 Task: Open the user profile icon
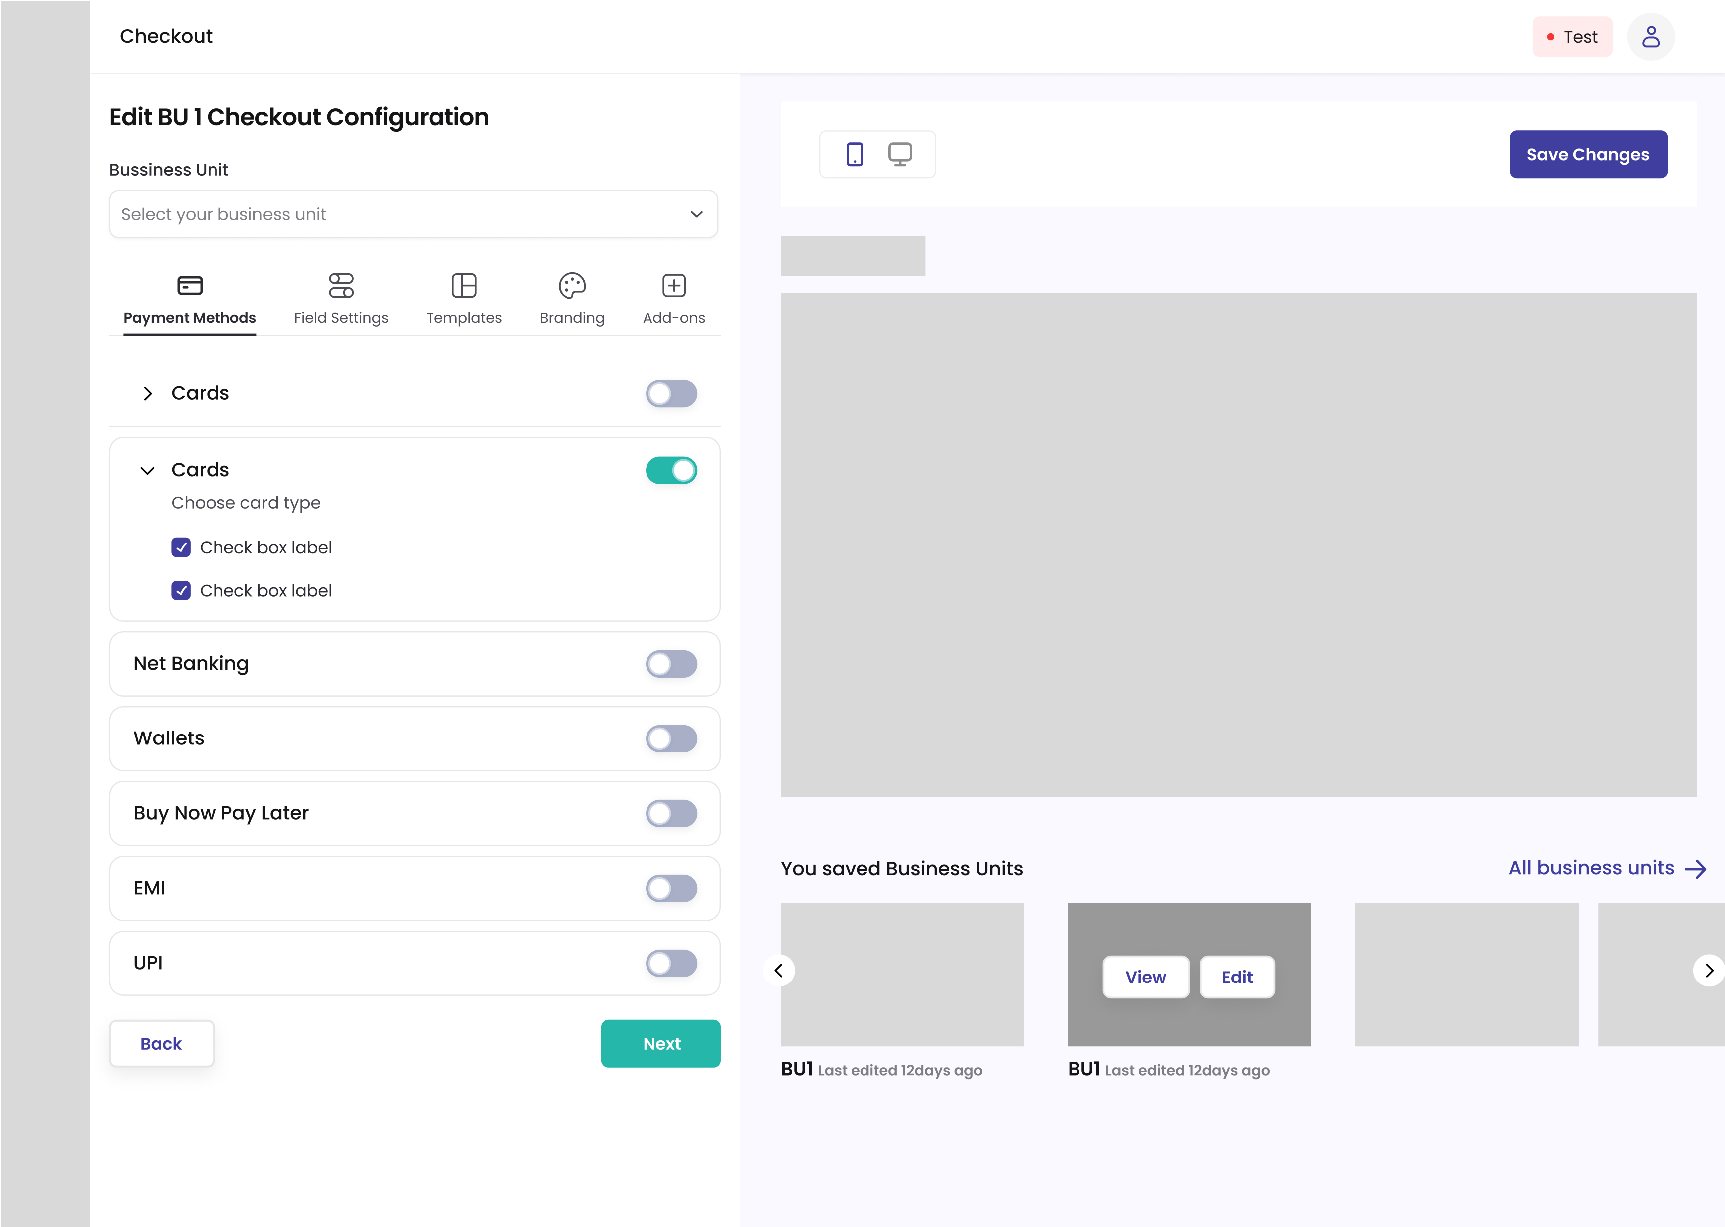(1650, 36)
